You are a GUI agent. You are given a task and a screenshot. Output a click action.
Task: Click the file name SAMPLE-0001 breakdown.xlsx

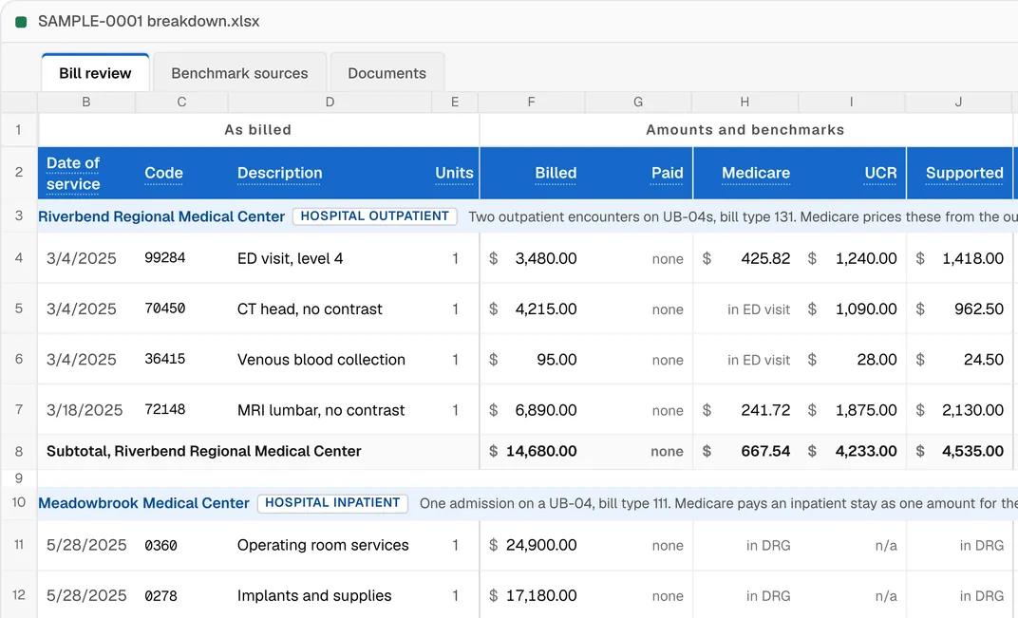pos(149,22)
